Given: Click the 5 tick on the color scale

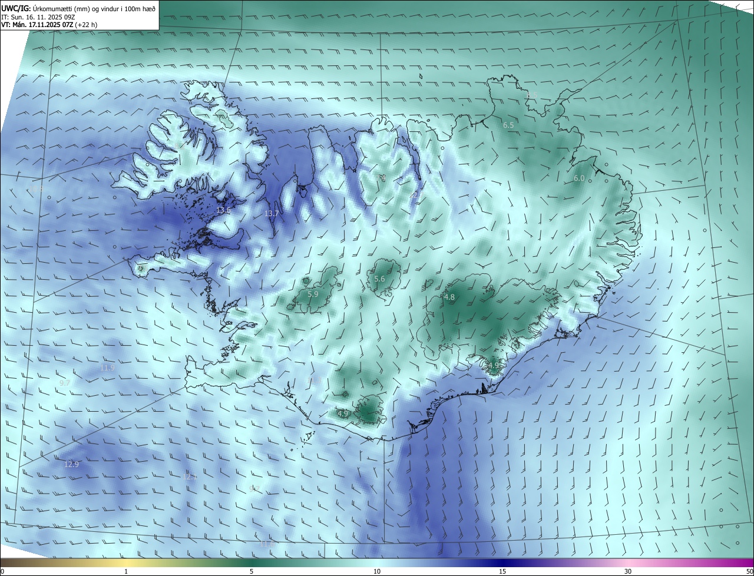Looking at the screenshot, I should [252, 572].
